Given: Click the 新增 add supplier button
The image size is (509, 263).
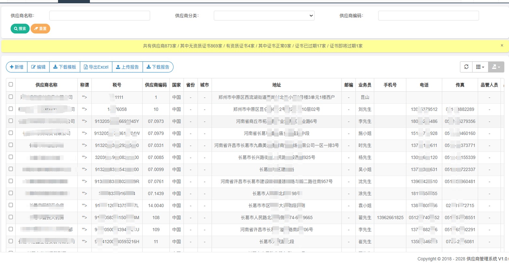Looking at the screenshot, I should pyautogui.click(x=17, y=67).
